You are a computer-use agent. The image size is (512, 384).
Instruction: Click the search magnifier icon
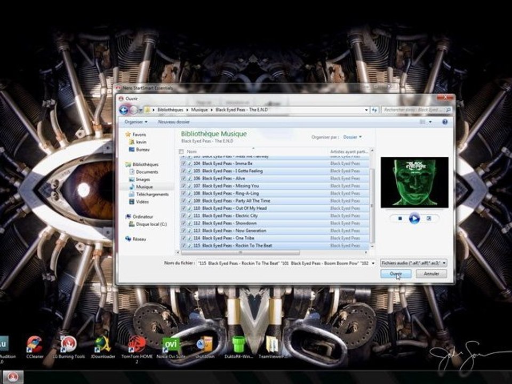click(448, 110)
